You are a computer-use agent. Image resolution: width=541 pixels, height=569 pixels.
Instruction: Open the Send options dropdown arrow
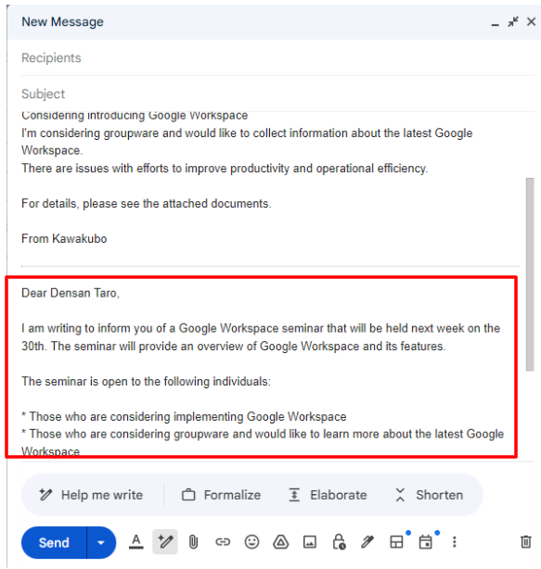[x=101, y=542]
